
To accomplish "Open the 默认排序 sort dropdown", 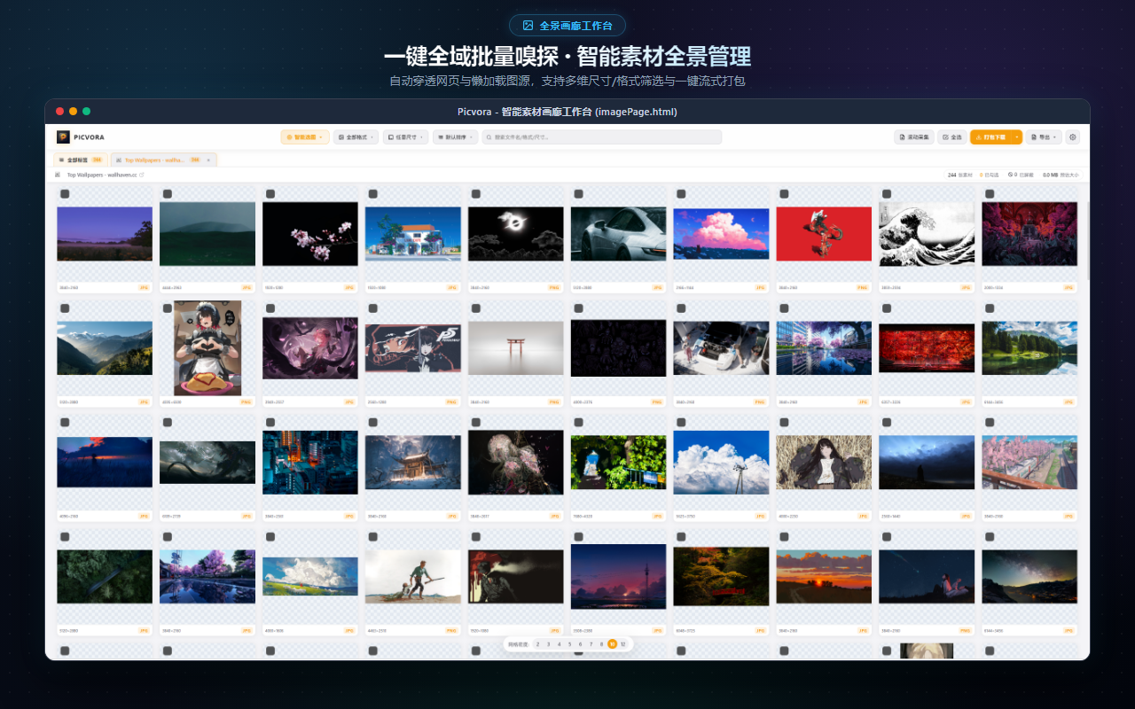I will [455, 137].
